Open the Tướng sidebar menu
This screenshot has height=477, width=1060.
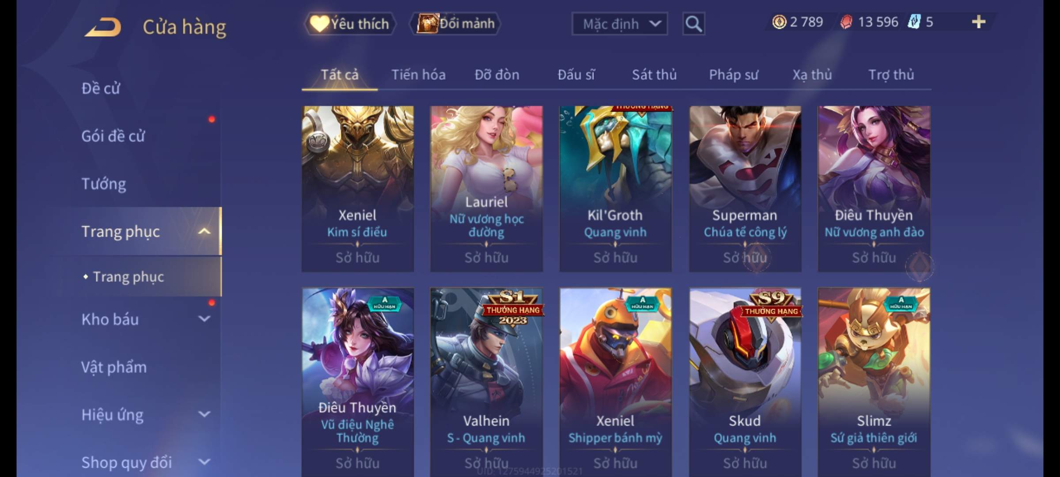click(104, 184)
